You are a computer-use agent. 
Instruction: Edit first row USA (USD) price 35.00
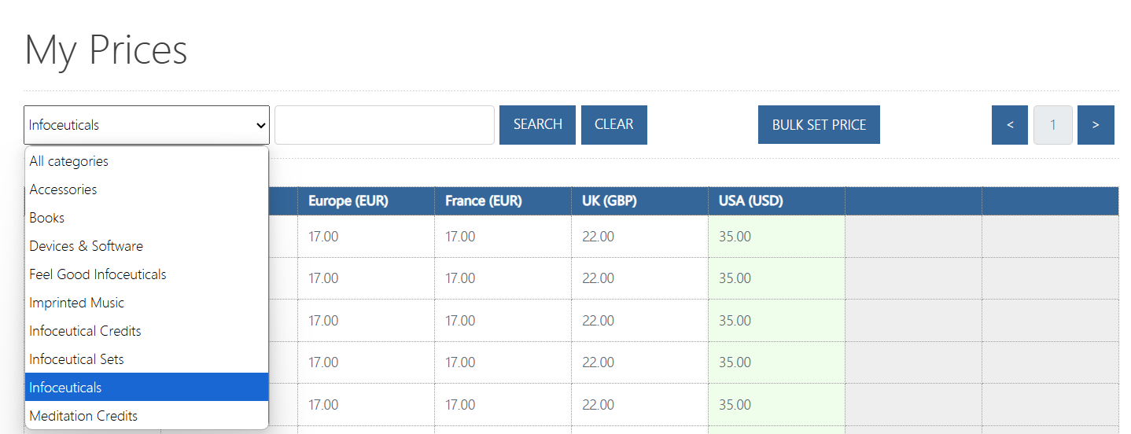pyautogui.click(x=776, y=236)
